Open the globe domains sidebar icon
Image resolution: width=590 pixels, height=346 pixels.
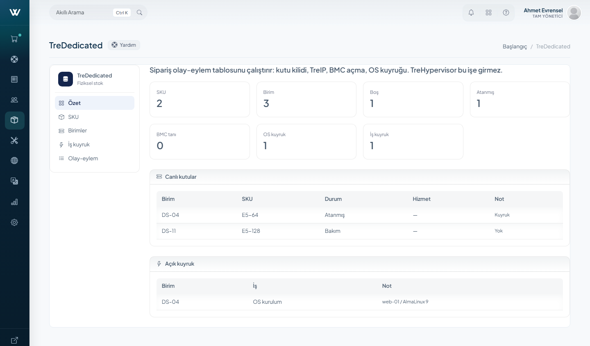click(x=14, y=161)
